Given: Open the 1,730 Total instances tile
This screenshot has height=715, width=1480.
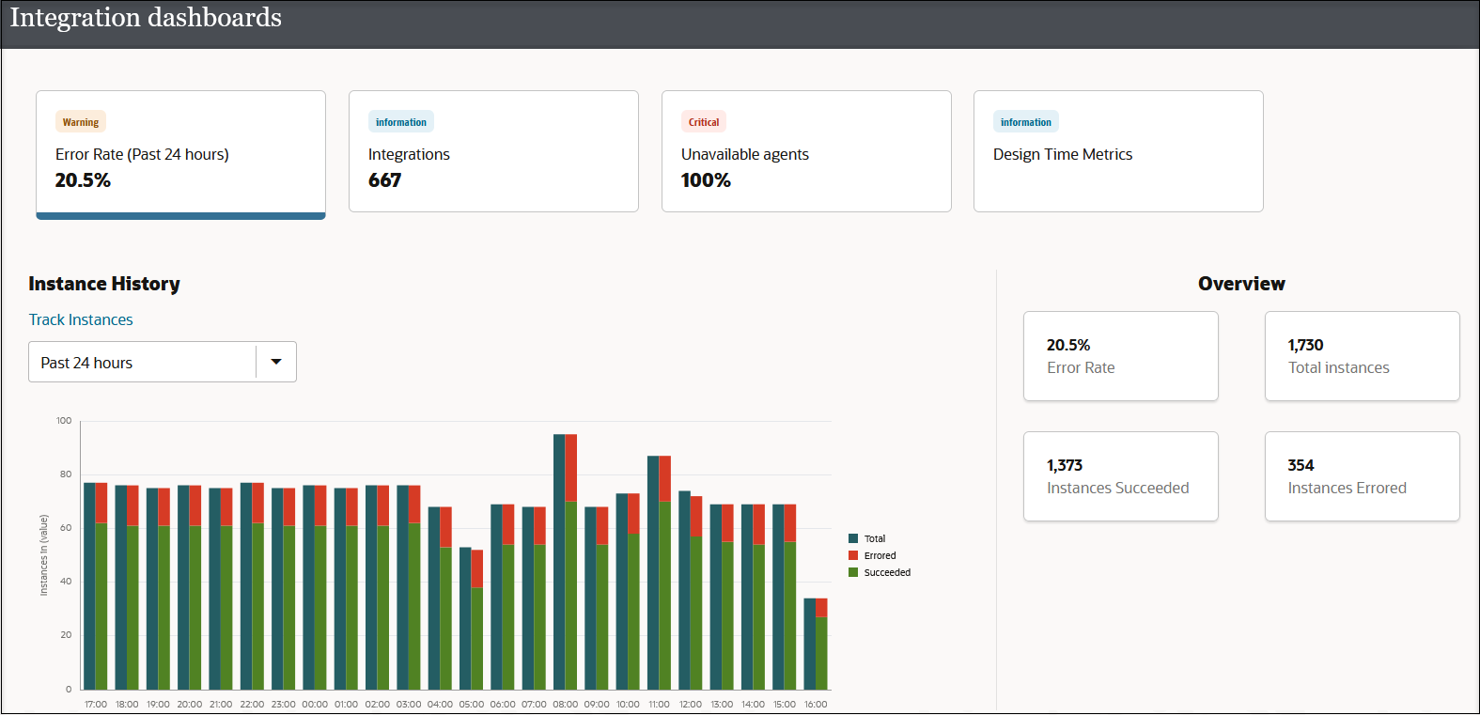Looking at the screenshot, I should (1363, 356).
